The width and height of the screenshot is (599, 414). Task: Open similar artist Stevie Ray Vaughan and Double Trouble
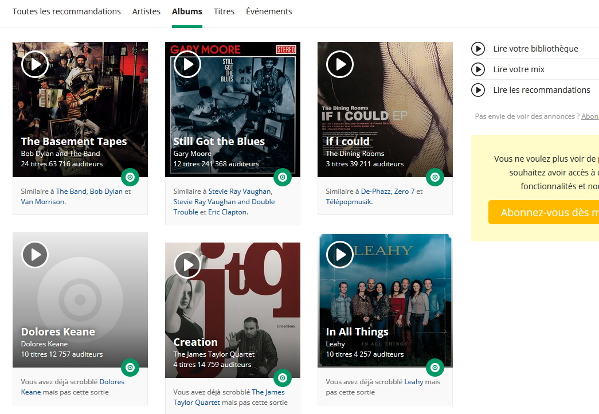(x=224, y=207)
